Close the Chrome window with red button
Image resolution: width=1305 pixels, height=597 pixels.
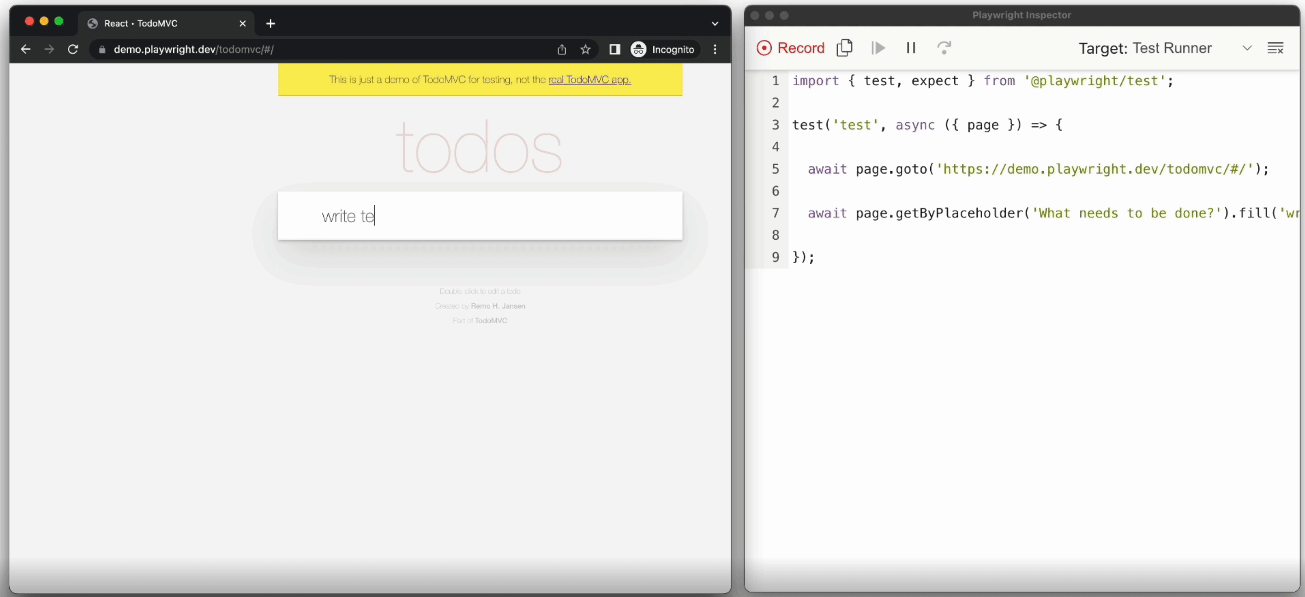tap(29, 21)
